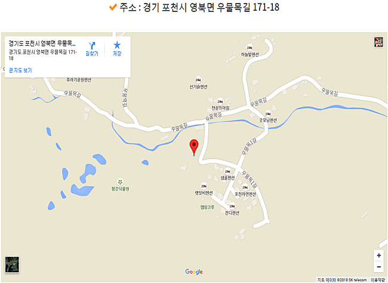Click the 캠핑크루 place label

point(207,207)
